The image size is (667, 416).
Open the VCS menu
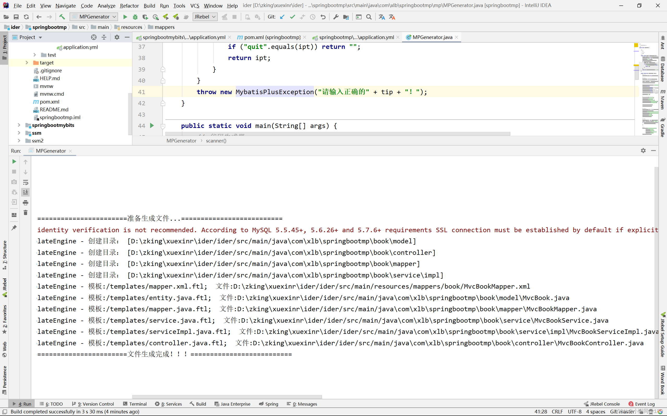[195, 5]
